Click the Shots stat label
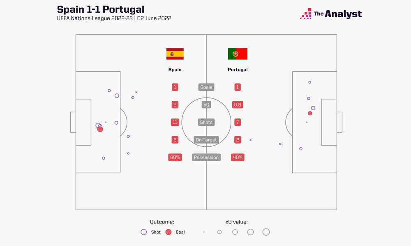Screen dimensions: 411x246 click(206, 122)
